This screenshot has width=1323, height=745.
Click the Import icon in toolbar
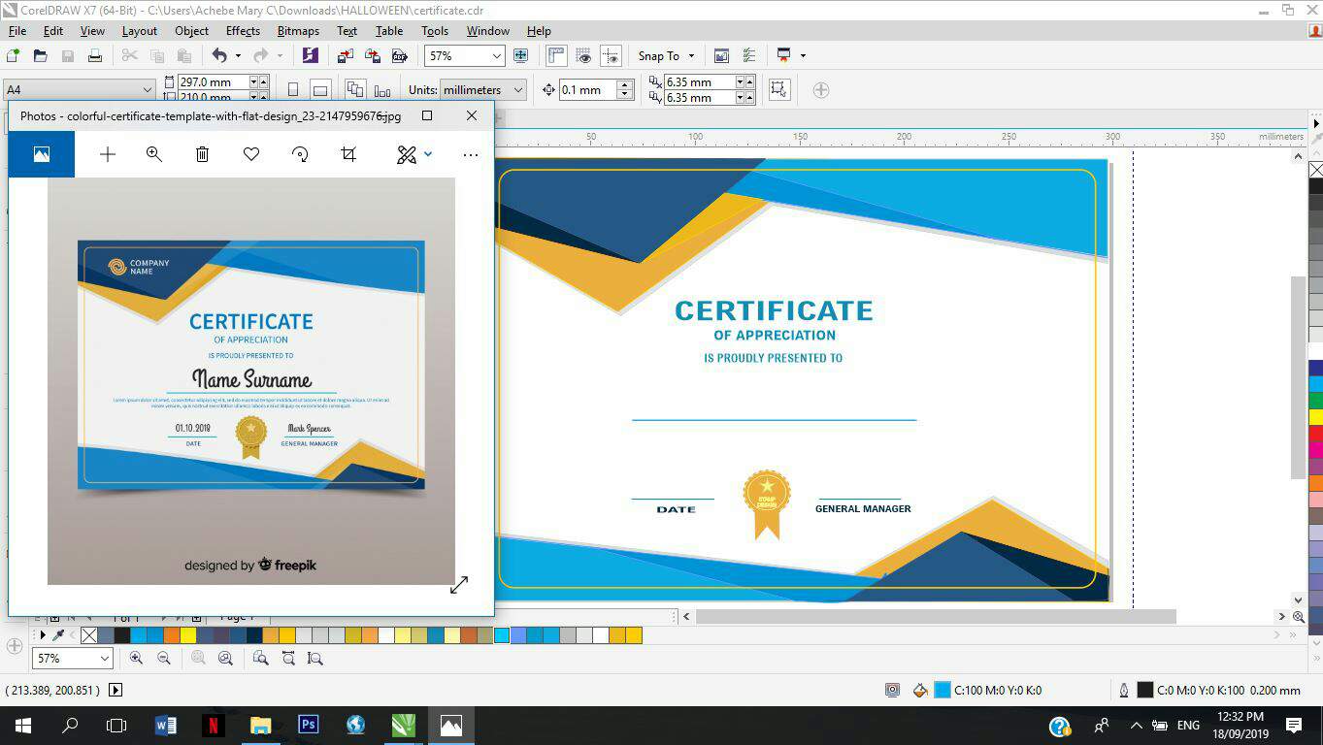(346, 56)
